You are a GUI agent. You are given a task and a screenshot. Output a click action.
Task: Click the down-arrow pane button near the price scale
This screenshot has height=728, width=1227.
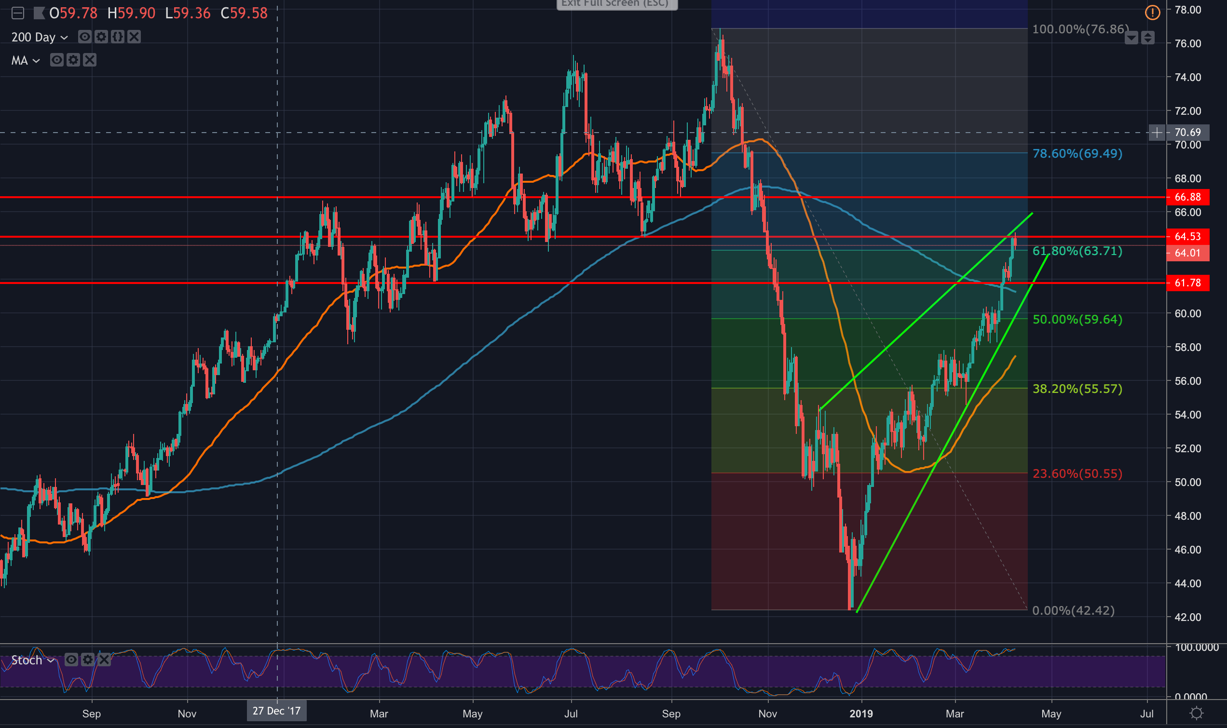(x=1132, y=38)
